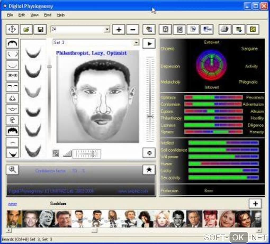Screen dimensions: 270x244
Task: Choose the topmost beard sample in the list
Action: tap(33, 52)
